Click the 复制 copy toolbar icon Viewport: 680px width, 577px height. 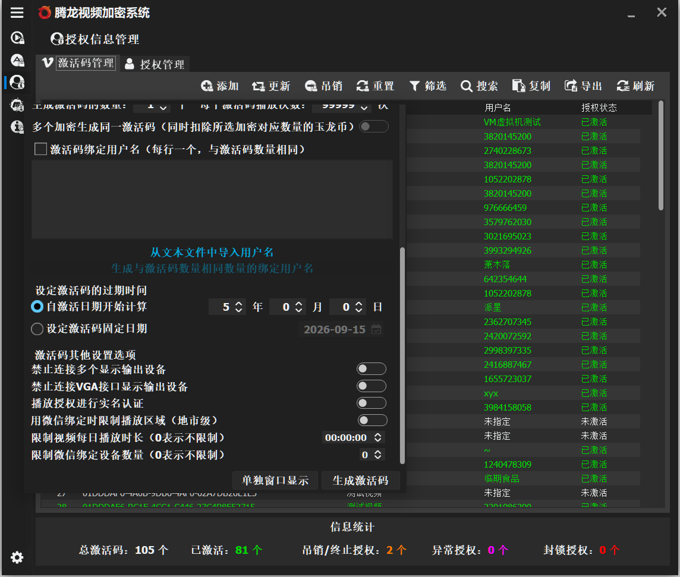point(518,86)
